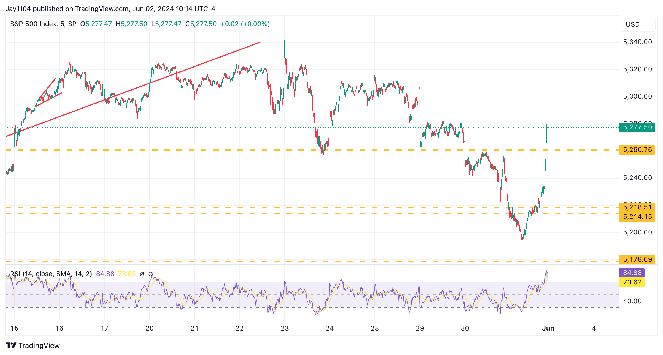
Task: Click the 5,178.69 support level label
Action: tap(637, 259)
